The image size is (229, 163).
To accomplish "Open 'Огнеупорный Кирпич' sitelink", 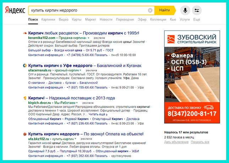I will (107, 119).
